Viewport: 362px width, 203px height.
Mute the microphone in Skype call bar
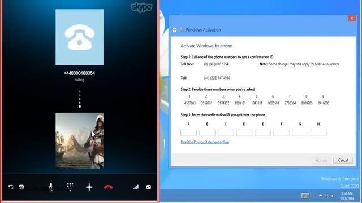point(51,187)
